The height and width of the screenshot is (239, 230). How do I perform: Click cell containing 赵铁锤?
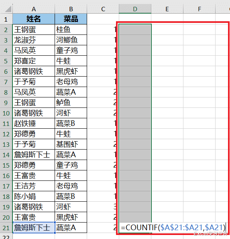34,124
